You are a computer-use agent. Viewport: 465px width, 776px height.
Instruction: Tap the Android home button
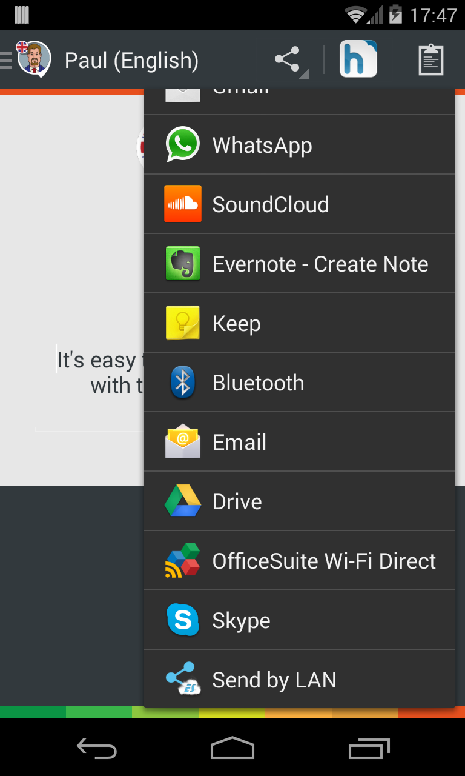coord(232,748)
